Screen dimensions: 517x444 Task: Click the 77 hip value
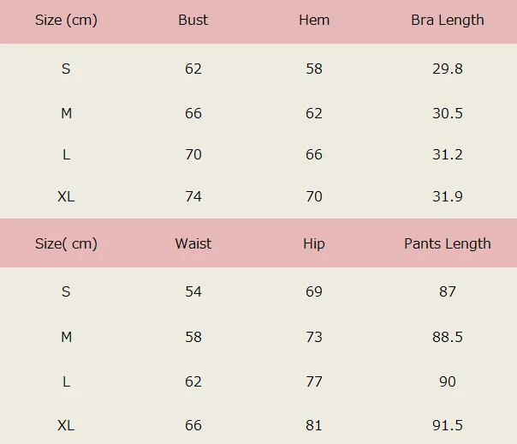[x=314, y=381]
